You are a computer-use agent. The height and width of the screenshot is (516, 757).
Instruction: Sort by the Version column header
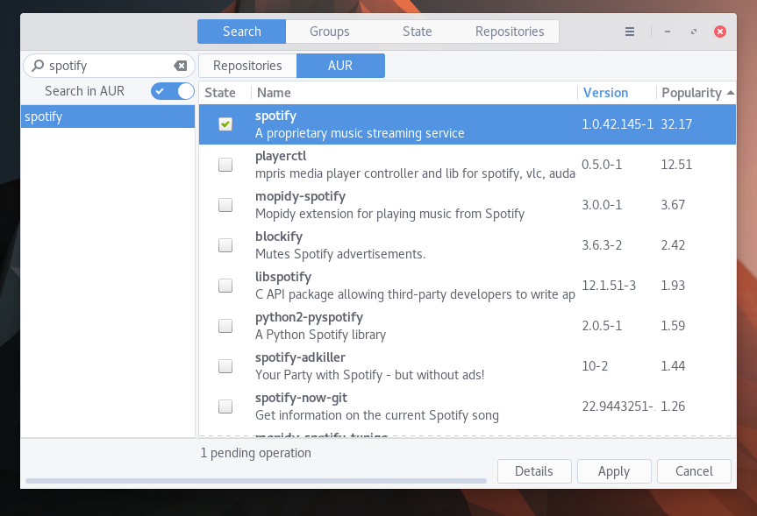(x=617, y=93)
